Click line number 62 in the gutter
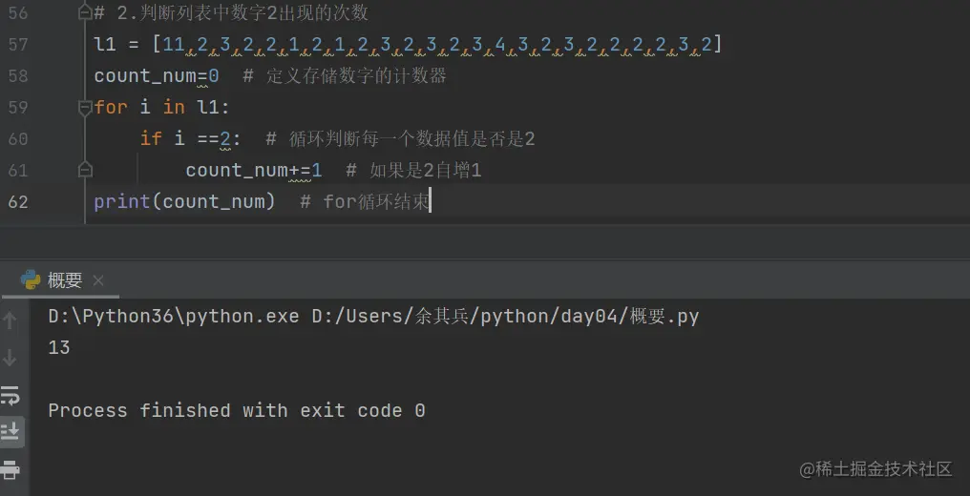970x496 pixels. pos(18,201)
